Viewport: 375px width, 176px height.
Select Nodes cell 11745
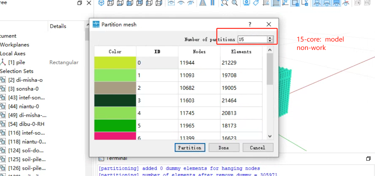coord(199,113)
